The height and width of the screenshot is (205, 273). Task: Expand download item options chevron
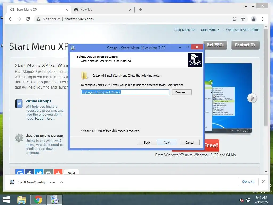click(x=62, y=182)
